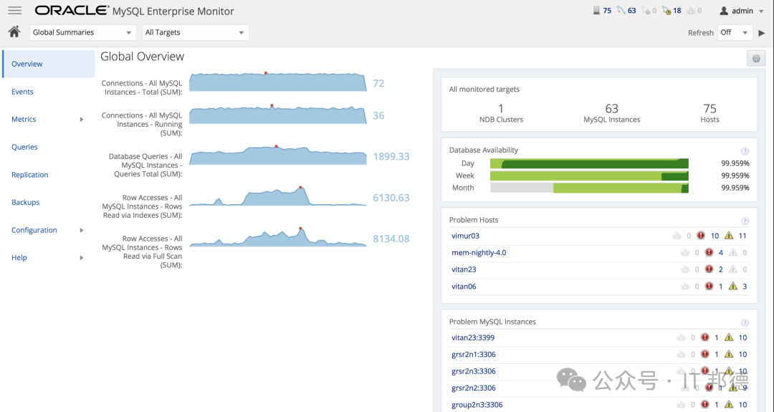Open the Global Summaries dropdown
The image size is (774, 412).
[82, 32]
